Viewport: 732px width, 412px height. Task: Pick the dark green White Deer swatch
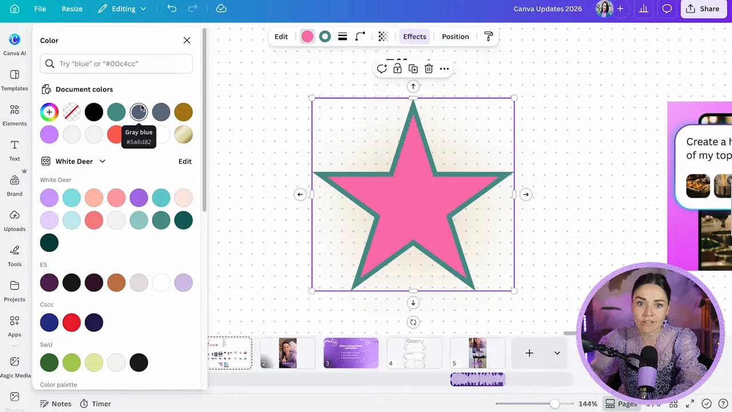point(49,243)
